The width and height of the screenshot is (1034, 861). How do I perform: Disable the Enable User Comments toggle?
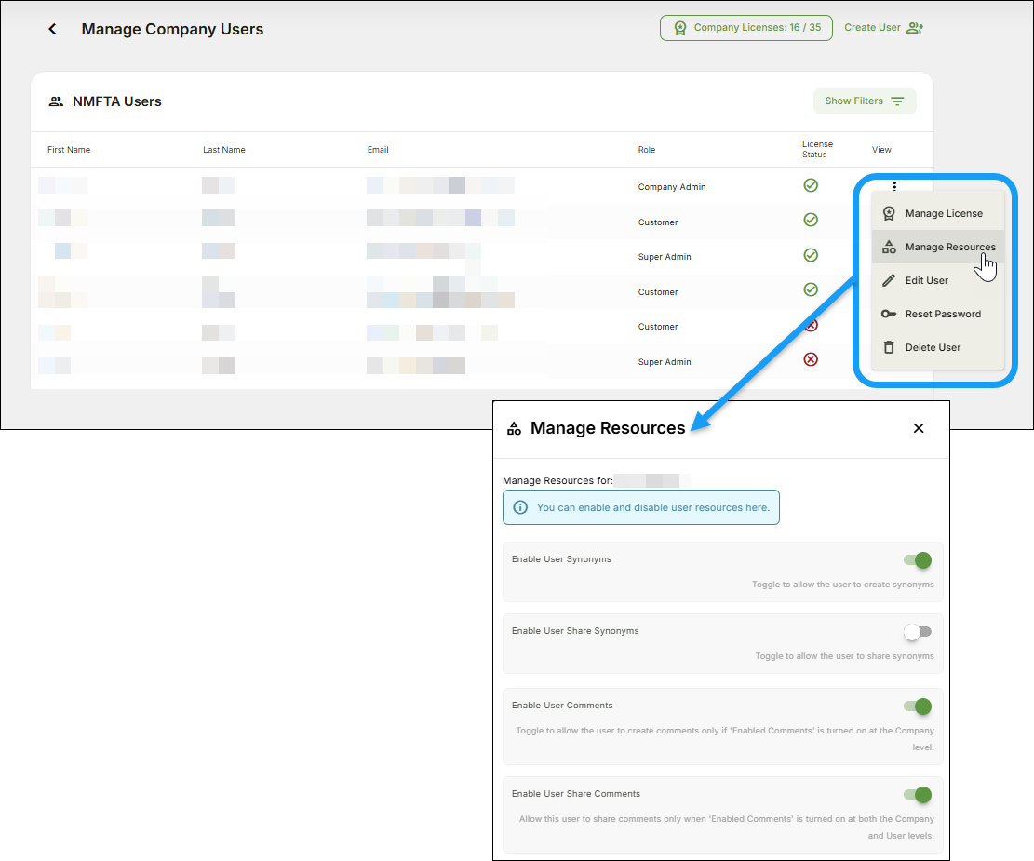[x=917, y=706]
